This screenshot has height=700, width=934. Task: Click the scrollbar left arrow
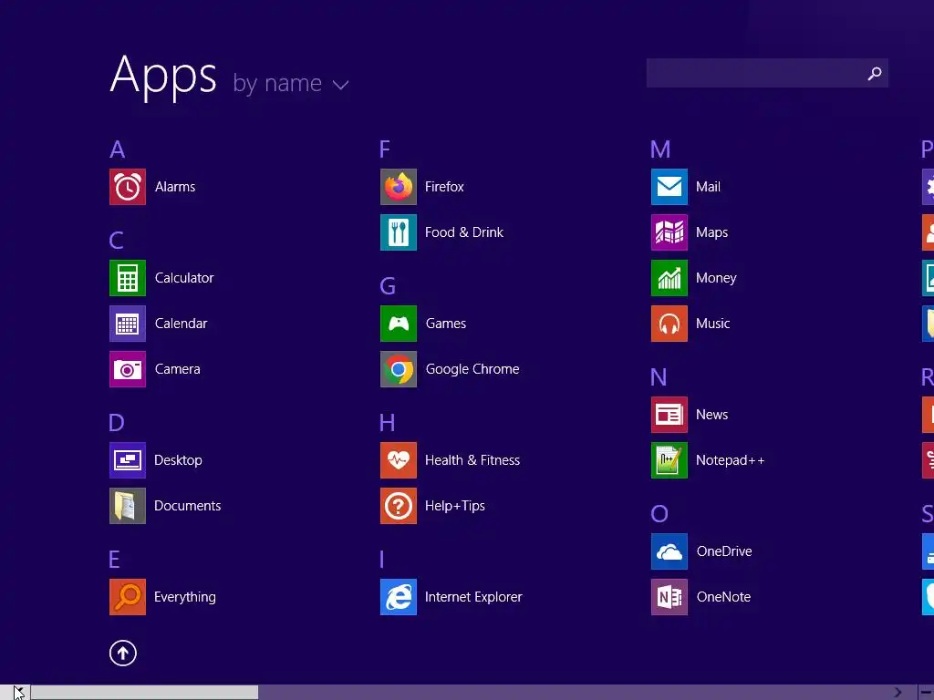point(18,693)
